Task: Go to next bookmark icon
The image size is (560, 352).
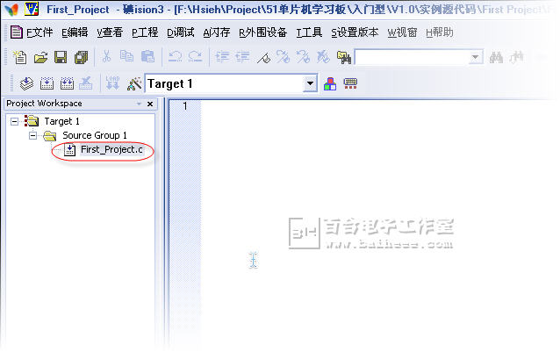Action: click(283, 56)
